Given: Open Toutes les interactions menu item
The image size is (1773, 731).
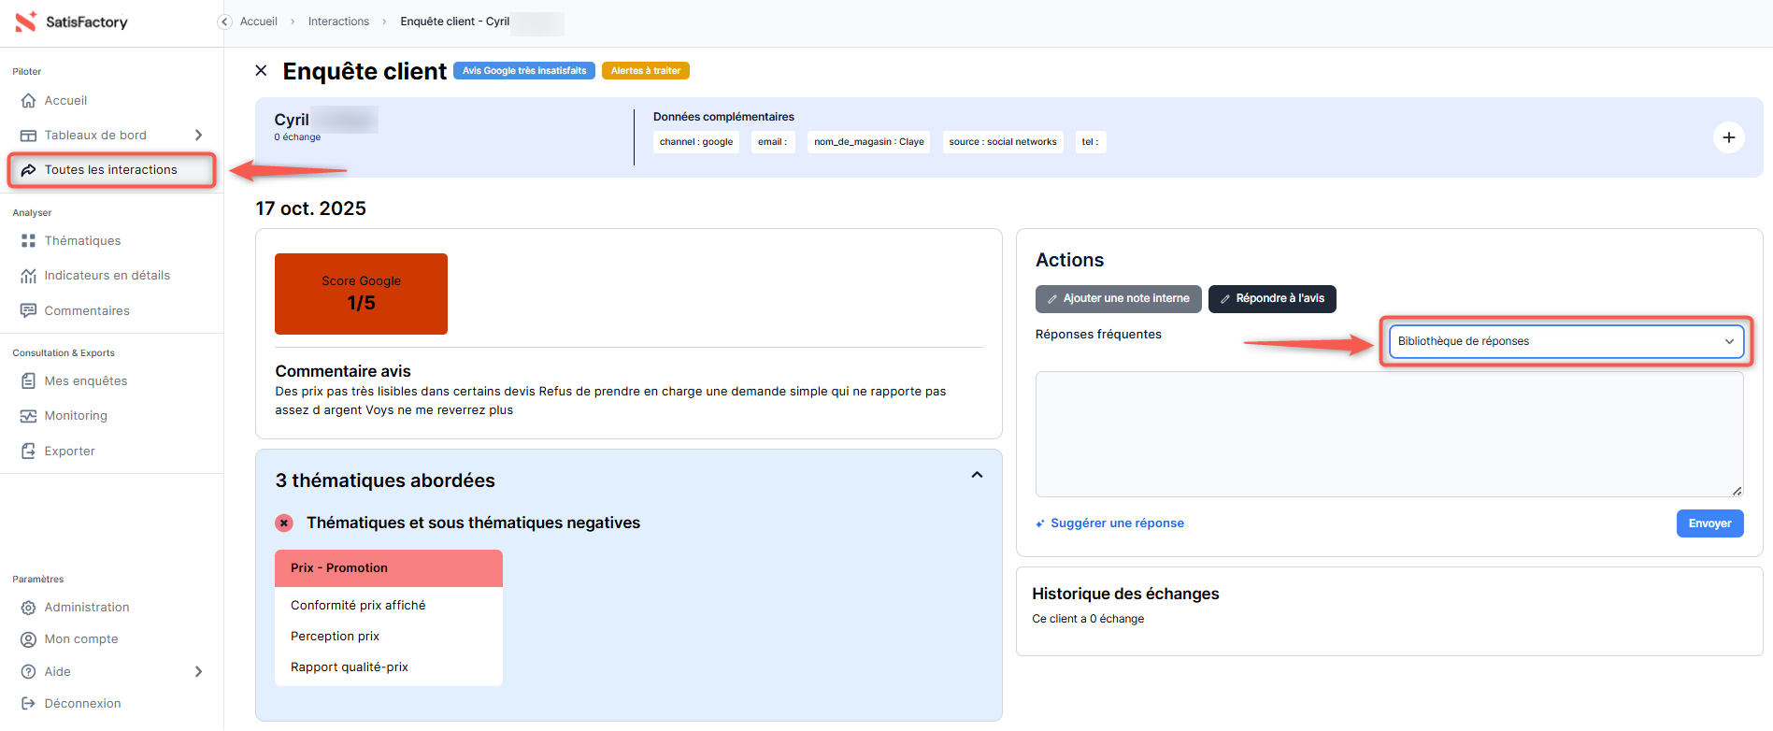Looking at the screenshot, I should tap(110, 170).
